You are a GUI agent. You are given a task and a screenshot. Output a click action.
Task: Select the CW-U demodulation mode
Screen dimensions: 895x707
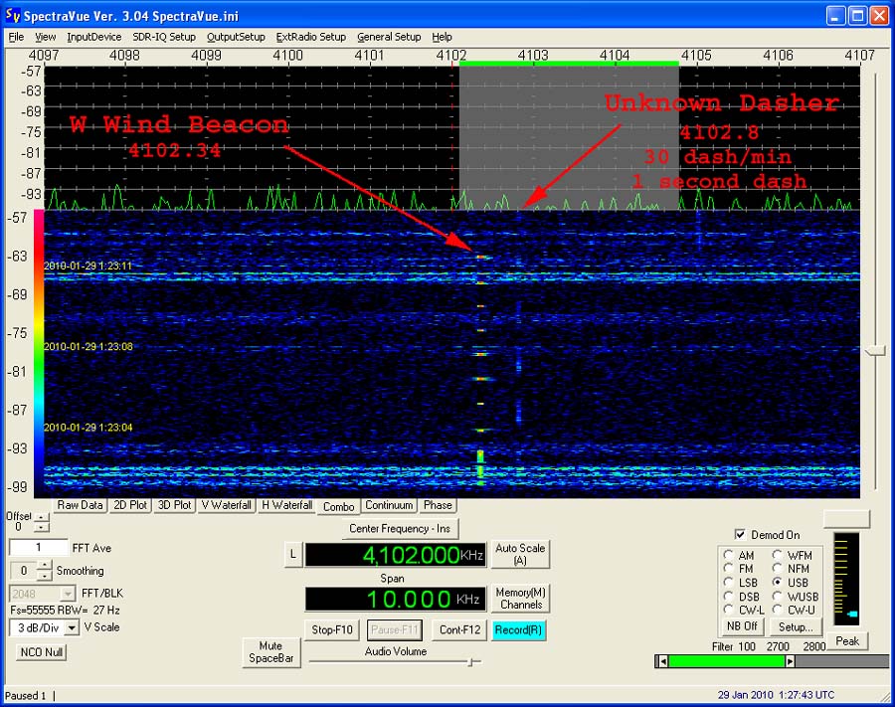coord(777,610)
